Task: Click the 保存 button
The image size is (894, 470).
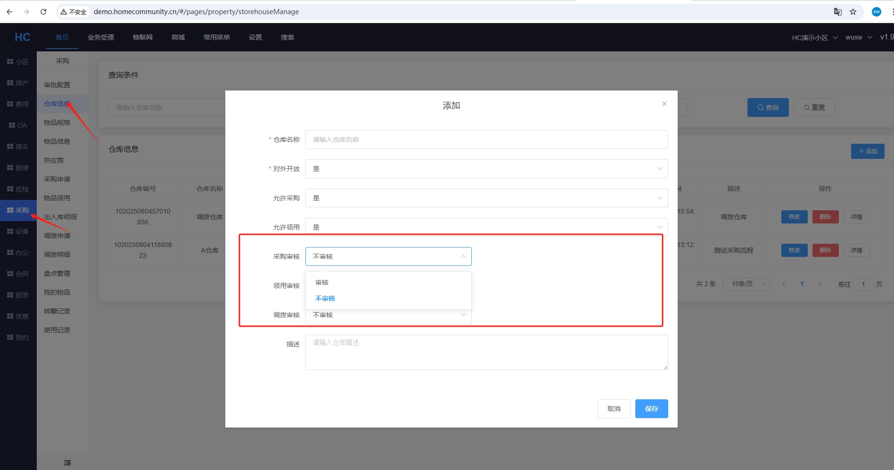Action: coord(651,409)
